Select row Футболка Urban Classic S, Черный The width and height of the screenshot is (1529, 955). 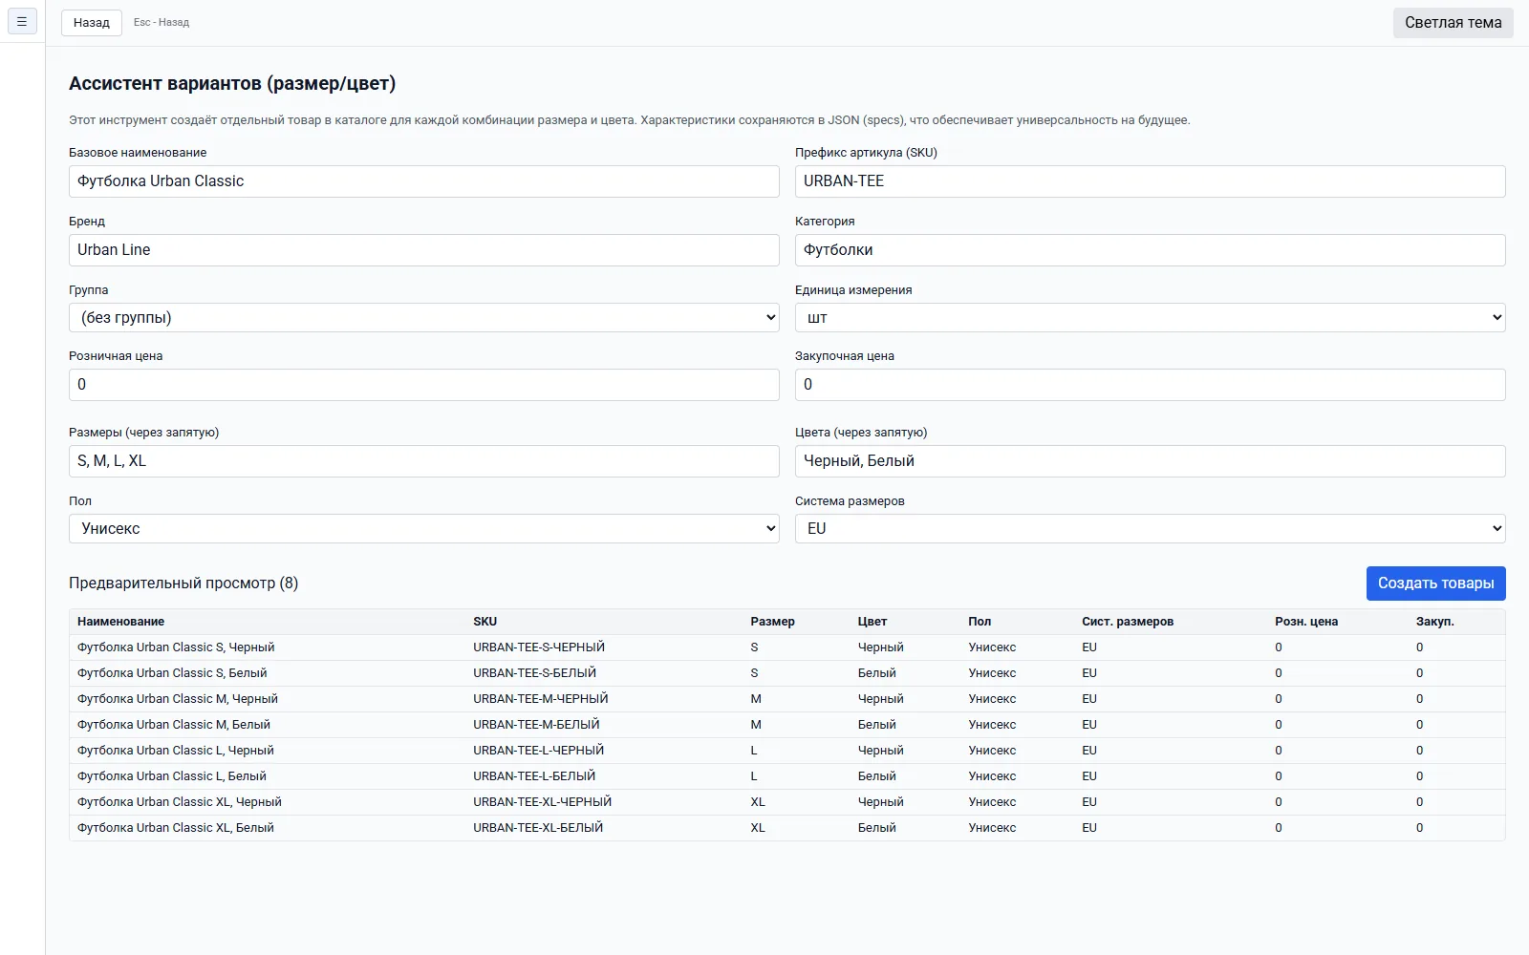[787, 647]
